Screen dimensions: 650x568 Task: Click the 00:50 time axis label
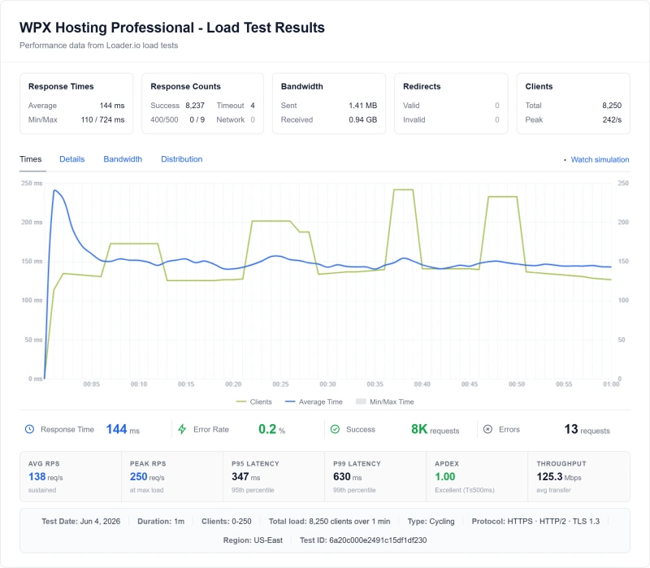[517, 384]
